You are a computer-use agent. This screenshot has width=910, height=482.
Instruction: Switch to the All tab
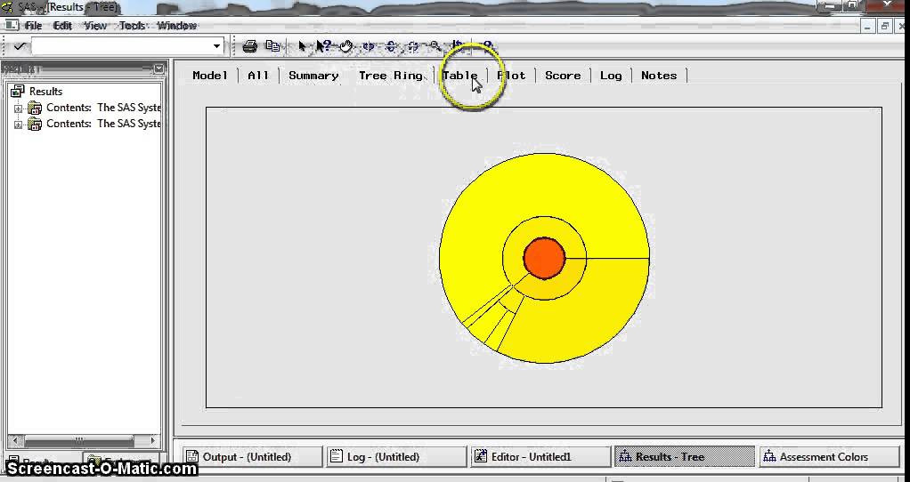coord(258,76)
